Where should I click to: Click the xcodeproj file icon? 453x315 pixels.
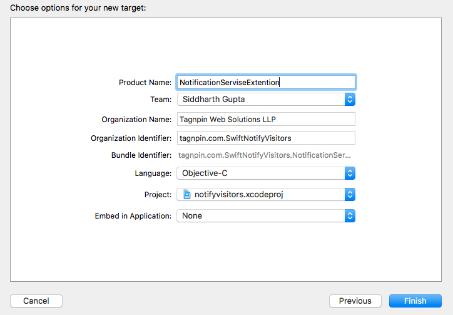point(187,194)
